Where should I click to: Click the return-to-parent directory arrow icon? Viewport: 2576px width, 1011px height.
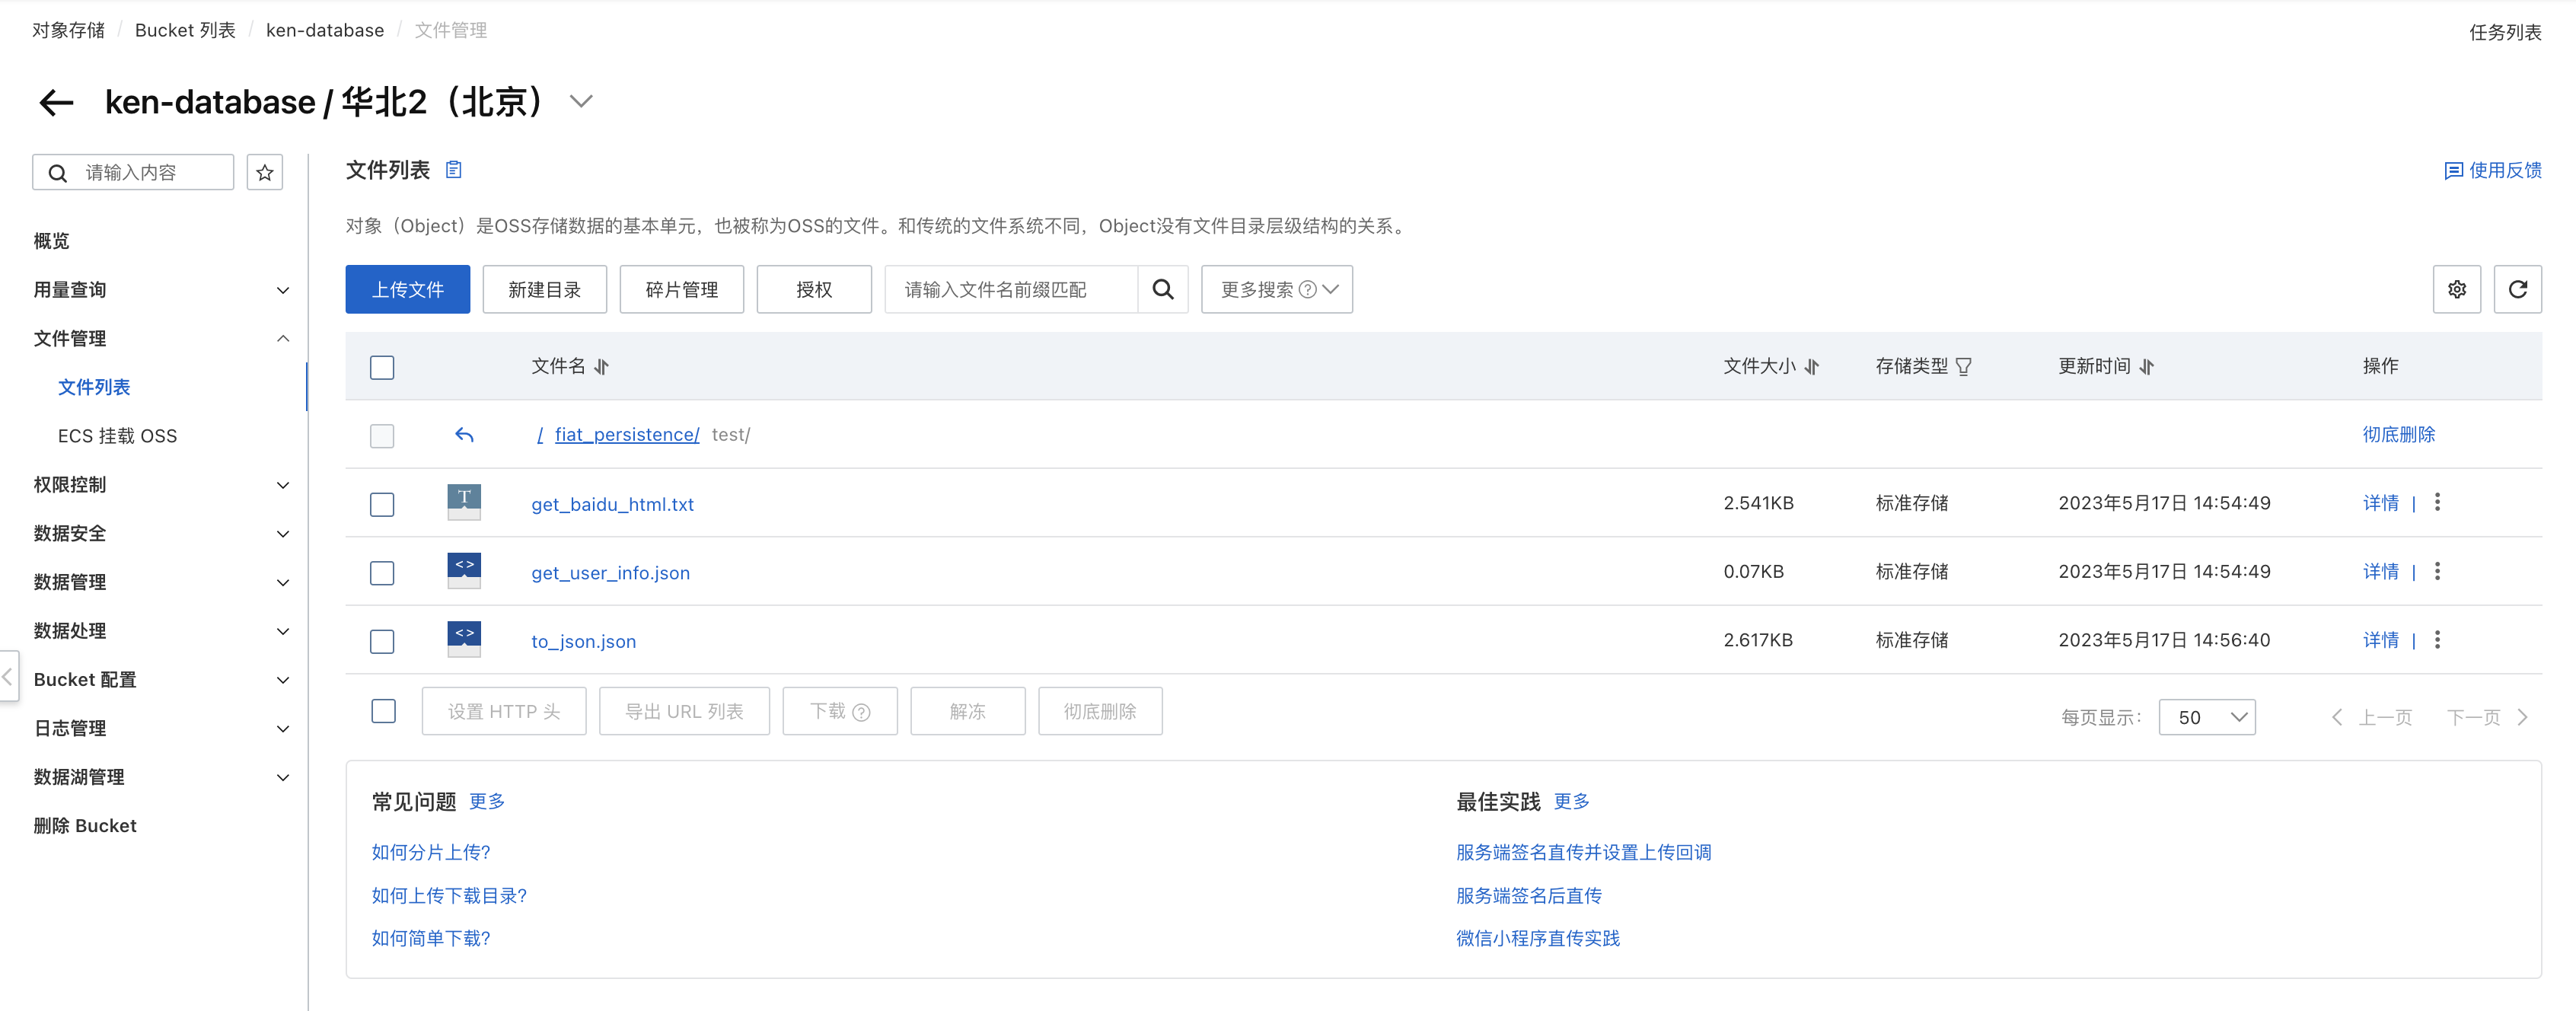pyautogui.click(x=464, y=435)
